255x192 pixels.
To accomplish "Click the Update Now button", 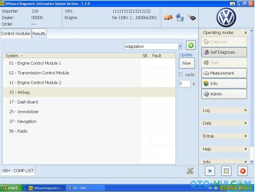I will [187, 63].
